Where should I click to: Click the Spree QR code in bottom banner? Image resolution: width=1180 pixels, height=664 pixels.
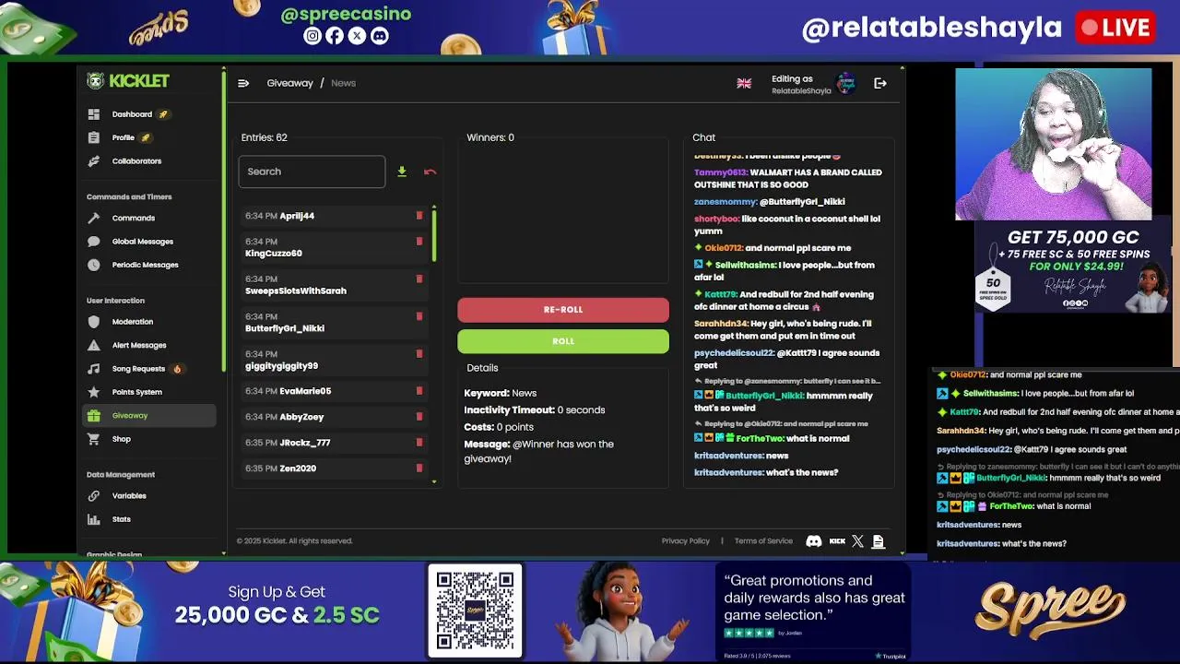475,611
